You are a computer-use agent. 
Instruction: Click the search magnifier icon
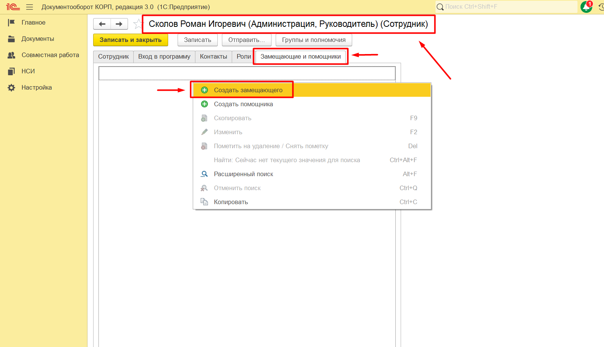click(x=440, y=7)
